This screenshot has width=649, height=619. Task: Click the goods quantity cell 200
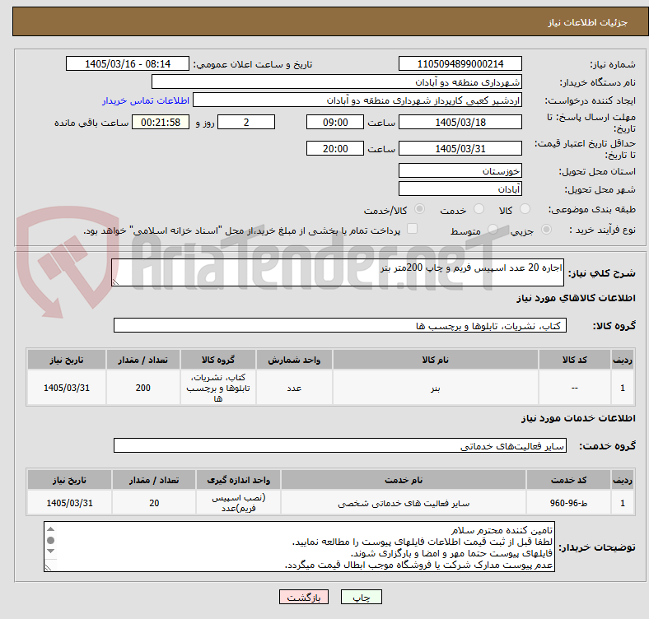(x=142, y=388)
